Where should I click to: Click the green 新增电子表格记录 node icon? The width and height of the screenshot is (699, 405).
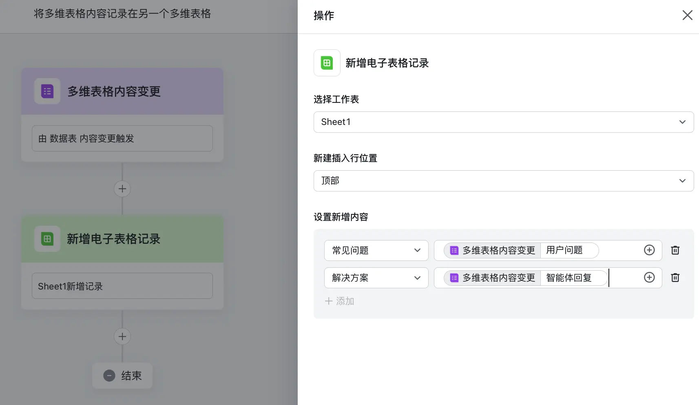pos(47,239)
